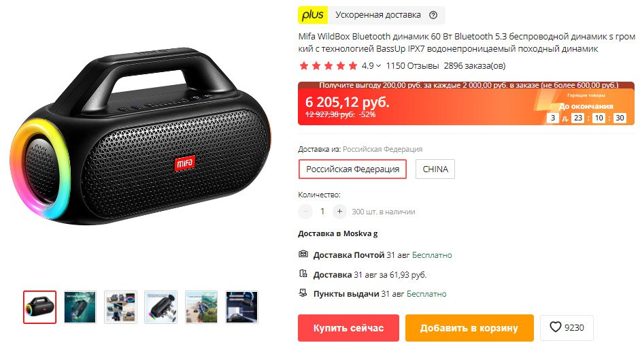Select CHINA shipping origin

point(435,169)
